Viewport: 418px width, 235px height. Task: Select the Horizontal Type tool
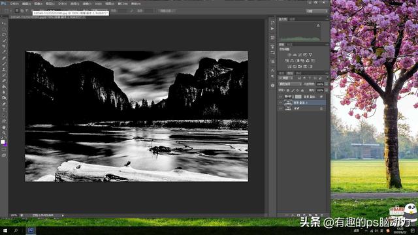4,110
